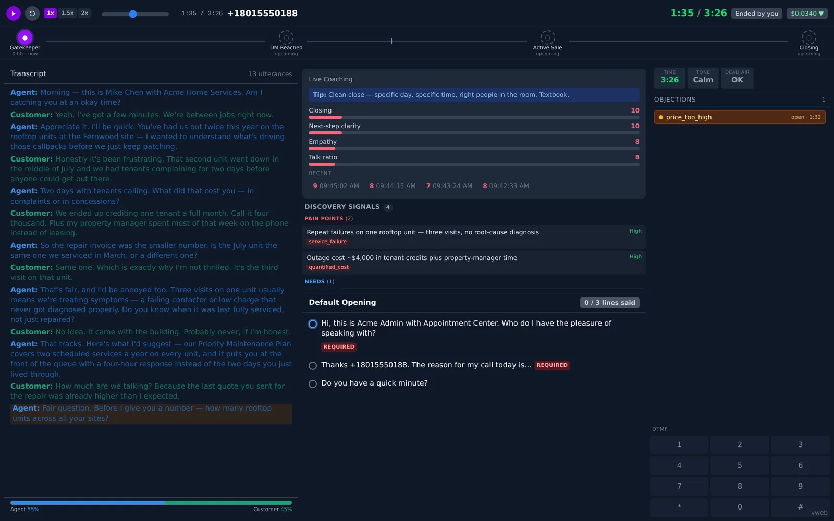Click the coaching Tip banner
This screenshot has width=834, height=521.
tap(474, 95)
